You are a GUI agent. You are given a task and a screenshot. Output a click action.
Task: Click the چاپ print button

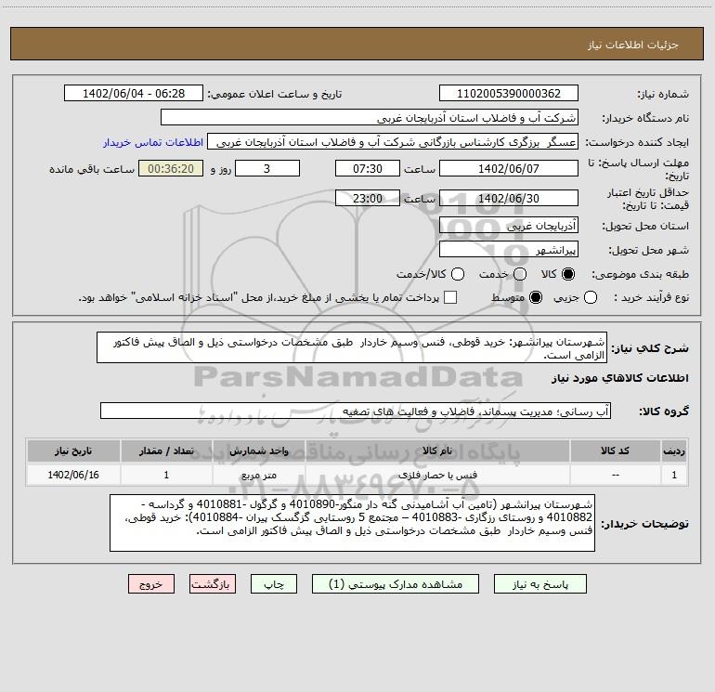[x=274, y=584]
